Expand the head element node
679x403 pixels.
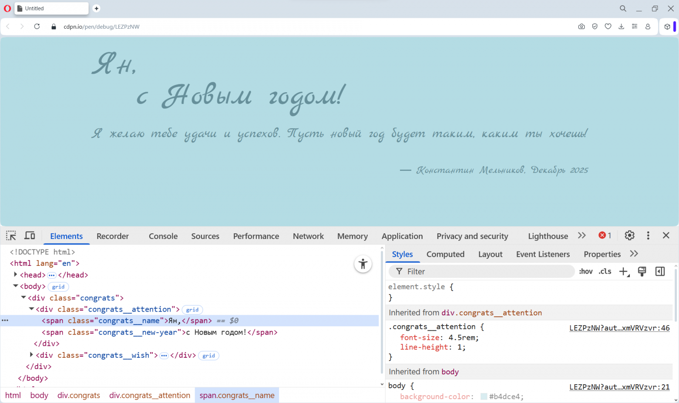(16, 275)
